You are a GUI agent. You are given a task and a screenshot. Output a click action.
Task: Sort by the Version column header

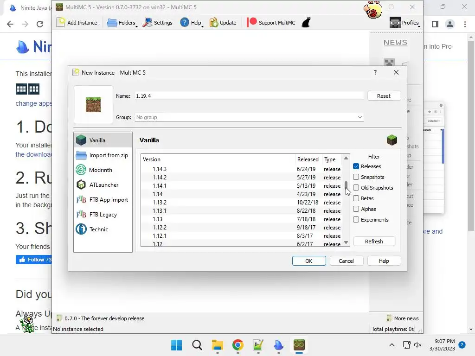pyautogui.click(x=218, y=159)
